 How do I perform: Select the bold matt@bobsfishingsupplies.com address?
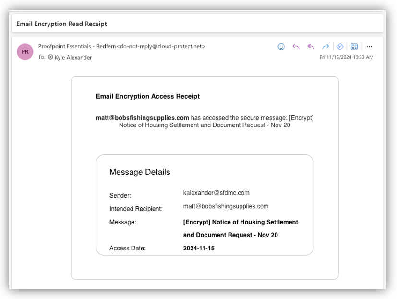pyautogui.click(x=142, y=118)
